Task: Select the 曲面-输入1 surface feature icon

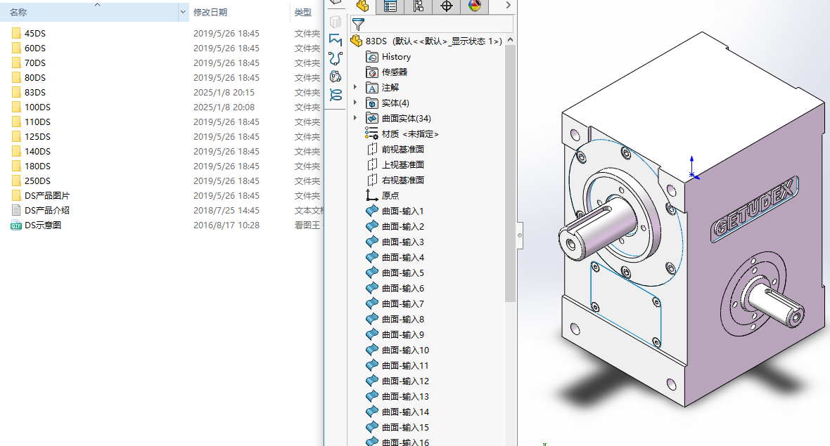Action: 372,211
